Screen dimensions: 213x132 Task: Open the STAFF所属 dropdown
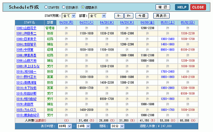click(69, 16)
